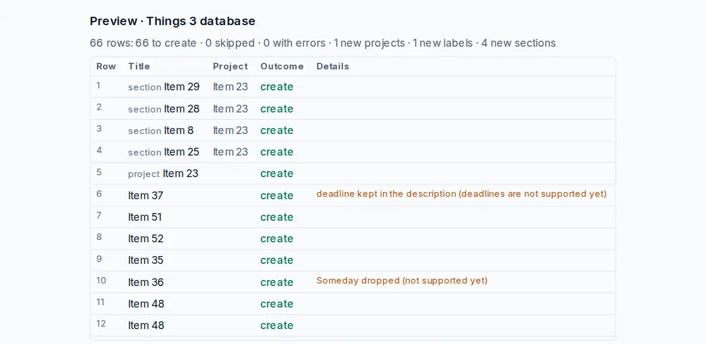
Task: Click the "Details" column header
Action: point(333,66)
